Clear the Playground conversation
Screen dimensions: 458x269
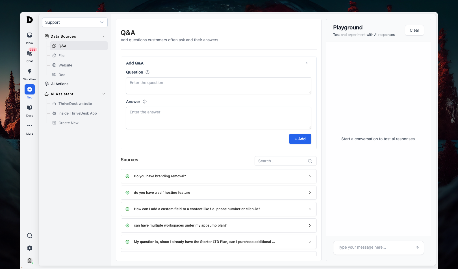point(414,30)
